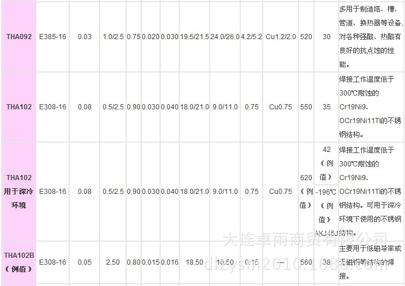Viewport: 405px width, 286px height.
Task: Select the 520 strength value cell
Action: (x=306, y=36)
